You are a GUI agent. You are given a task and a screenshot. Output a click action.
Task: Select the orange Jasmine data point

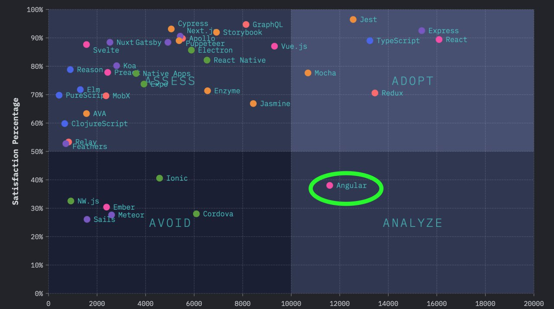coord(253,104)
